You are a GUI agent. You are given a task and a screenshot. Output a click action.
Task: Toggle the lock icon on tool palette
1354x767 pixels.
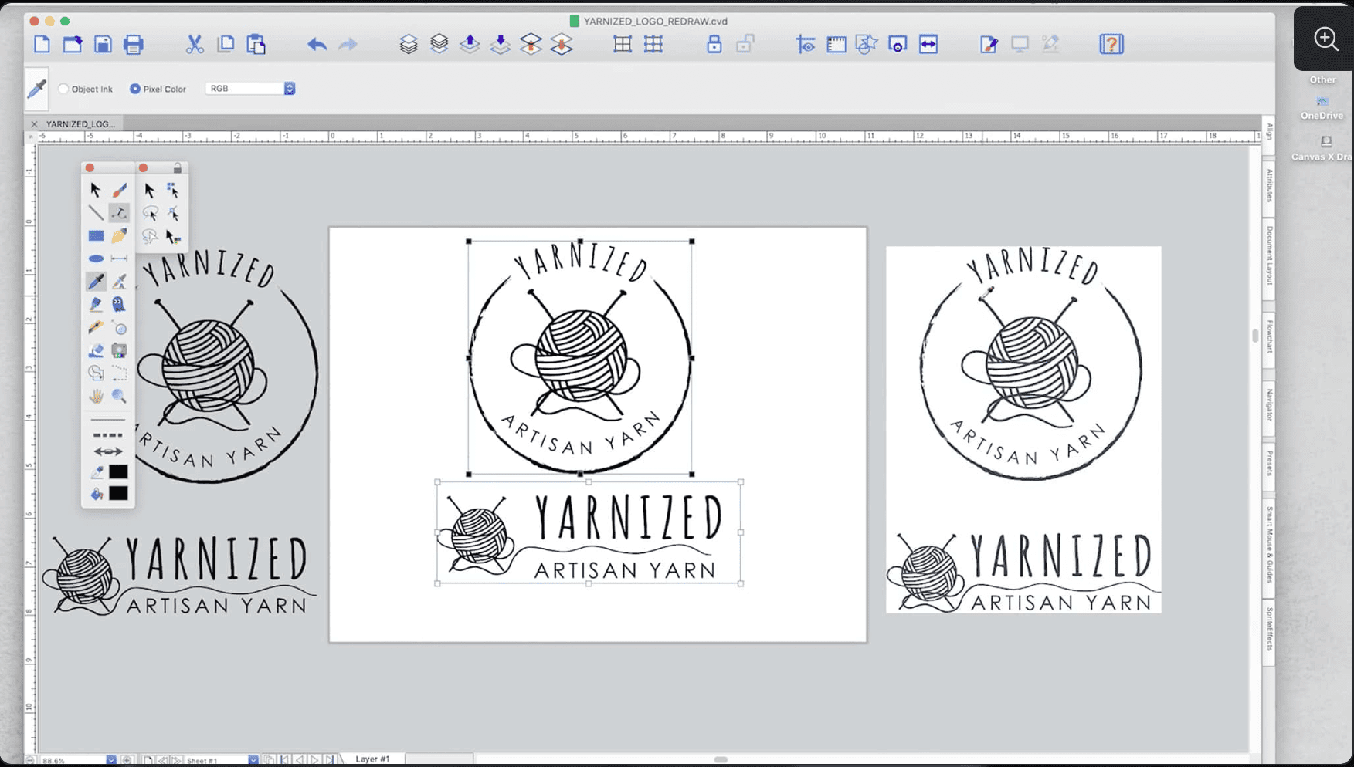tap(178, 167)
